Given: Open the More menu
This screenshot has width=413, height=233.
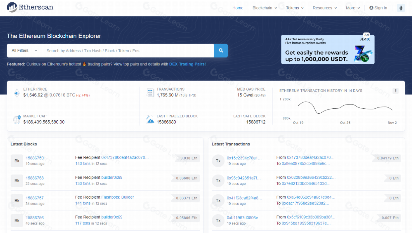Looking at the screenshot, I should (353, 8).
